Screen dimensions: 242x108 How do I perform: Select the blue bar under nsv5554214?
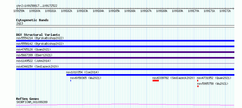[x=125, y=41]
